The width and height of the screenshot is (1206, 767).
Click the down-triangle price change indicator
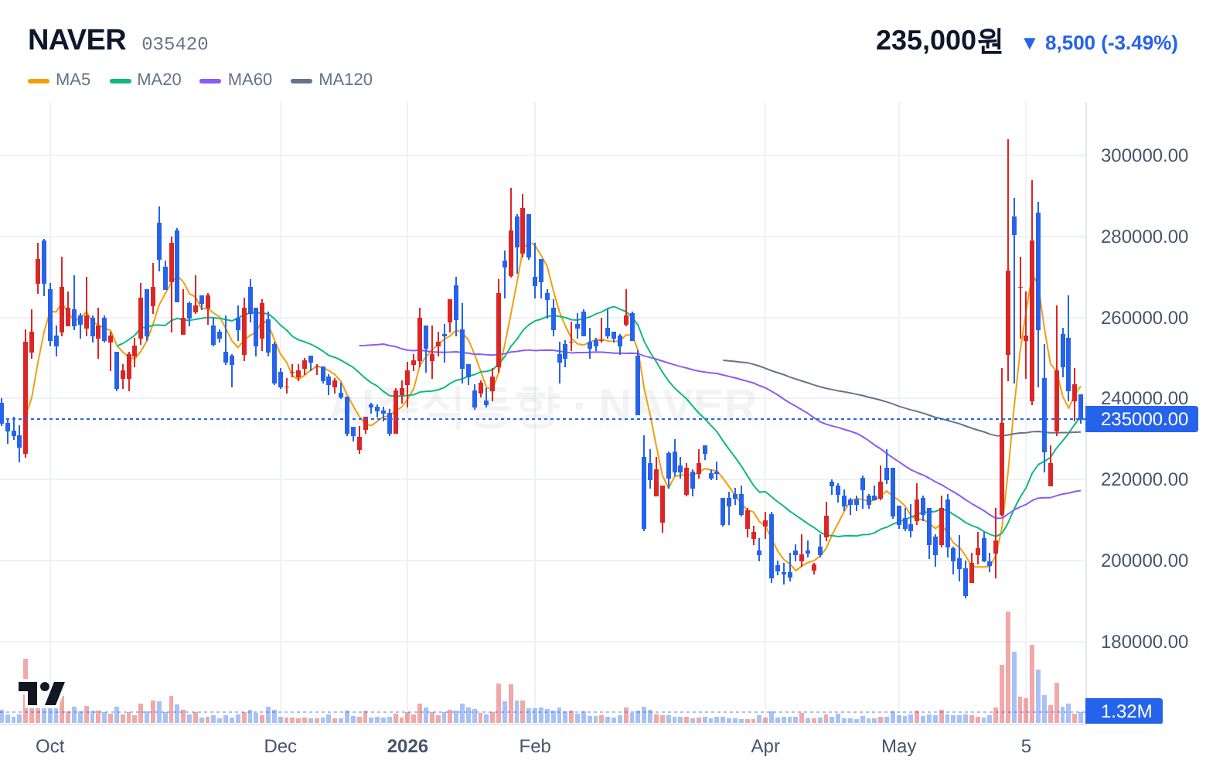[x=1029, y=43]
